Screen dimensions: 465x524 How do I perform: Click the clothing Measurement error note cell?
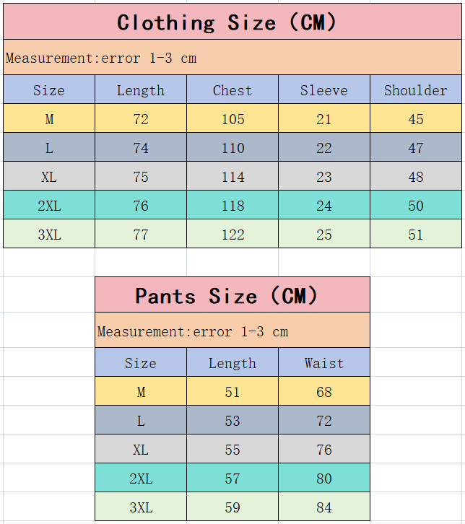[x=232, y=58]
